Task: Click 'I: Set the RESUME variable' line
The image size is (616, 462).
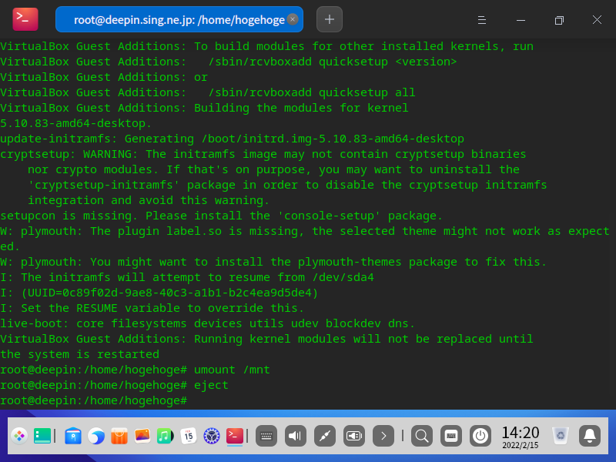Action: click(x=152, y=308)
